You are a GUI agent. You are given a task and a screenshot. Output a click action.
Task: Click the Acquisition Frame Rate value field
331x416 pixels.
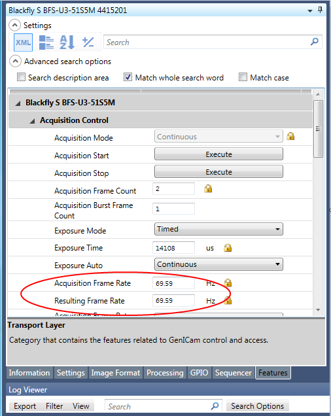click(x=173, y=283)
